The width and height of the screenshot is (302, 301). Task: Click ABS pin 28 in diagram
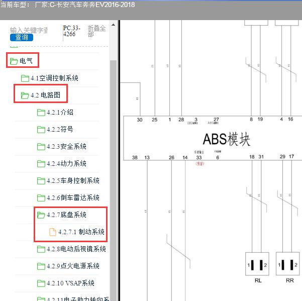[x=181, y=120]
